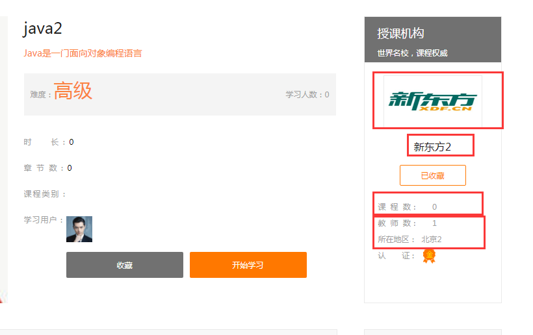Click the institution name 新东方2
The width and height of the screenshot is (533, 335).
pos(432,147)
